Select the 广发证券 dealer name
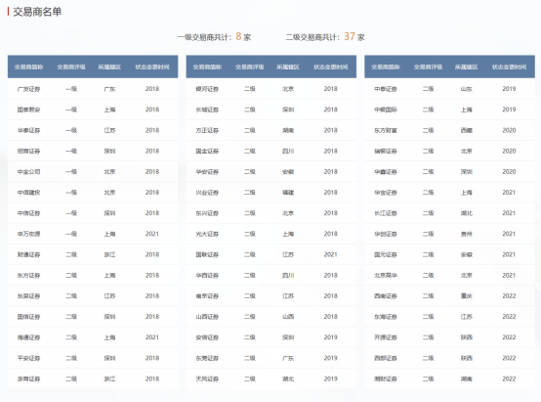Viewport: 541px width, 402px height. tap(28, 89)
